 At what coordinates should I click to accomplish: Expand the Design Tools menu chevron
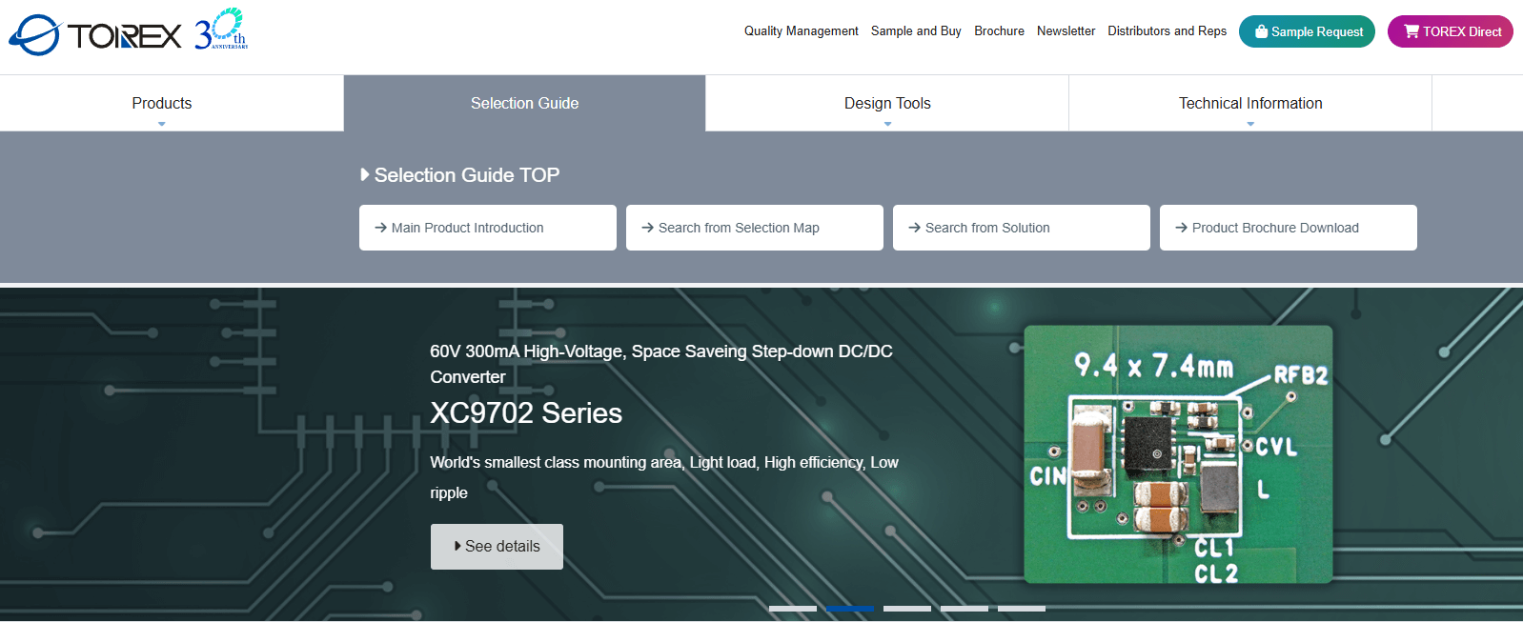[887, 124]
